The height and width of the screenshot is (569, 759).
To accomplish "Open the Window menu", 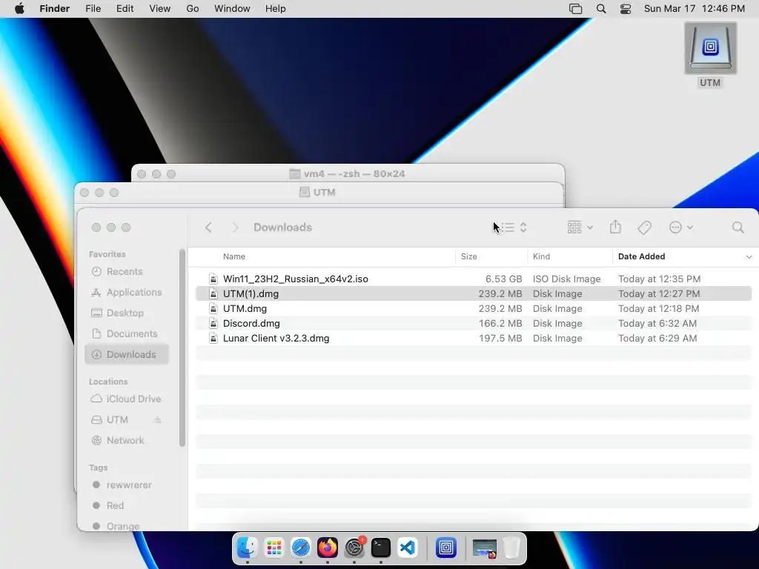I will click(x=232, y=9).
